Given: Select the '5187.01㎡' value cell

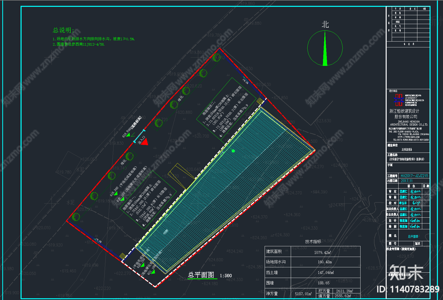Looking at the screenshot, I should [303, 294].
